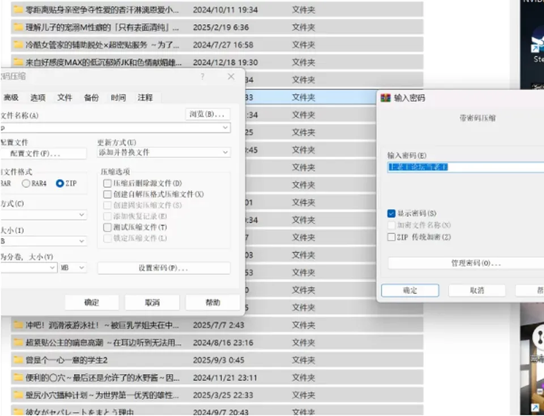Click the WinRAR icon in the 输入密码 title bar

click(385, 98)
